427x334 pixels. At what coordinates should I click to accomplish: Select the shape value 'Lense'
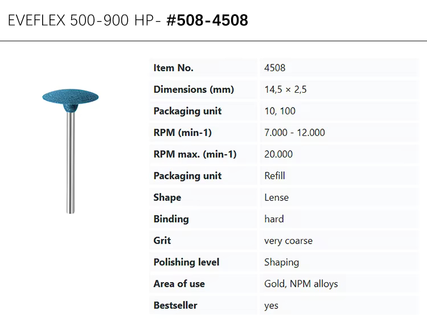pyautogui.click(x=276, y=197)
